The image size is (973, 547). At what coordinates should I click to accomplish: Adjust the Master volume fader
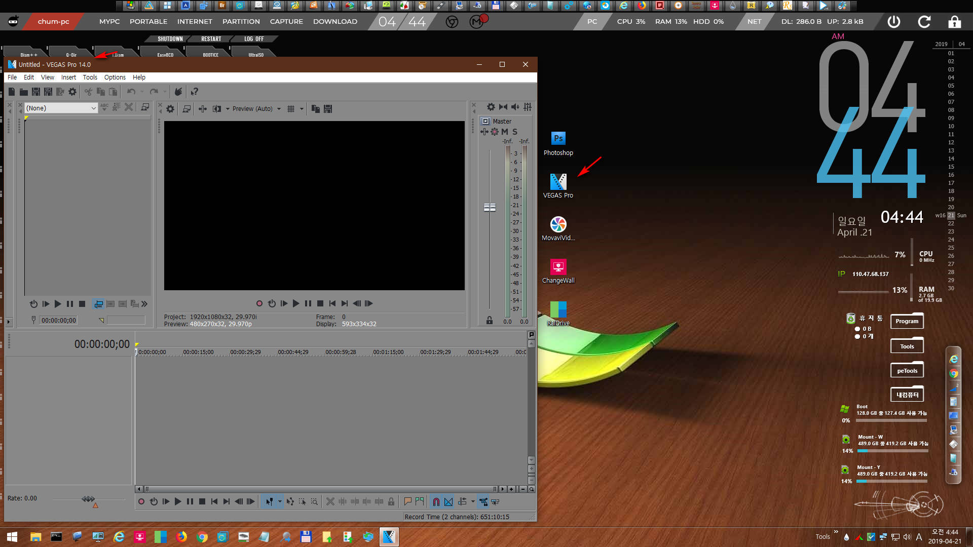click(x=490, y=207)
